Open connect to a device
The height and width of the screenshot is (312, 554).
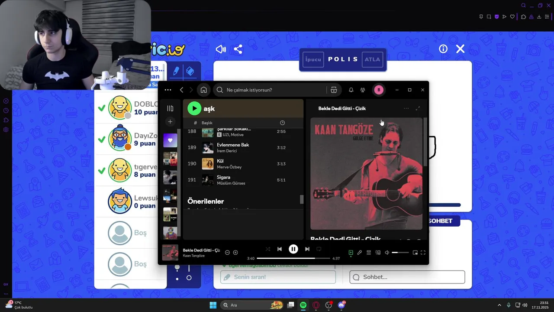point(378,253)
